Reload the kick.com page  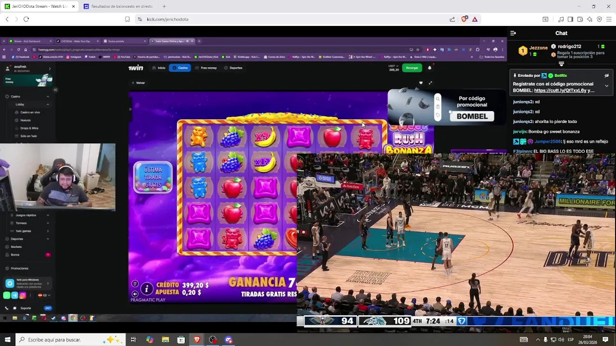coord(26,19)
